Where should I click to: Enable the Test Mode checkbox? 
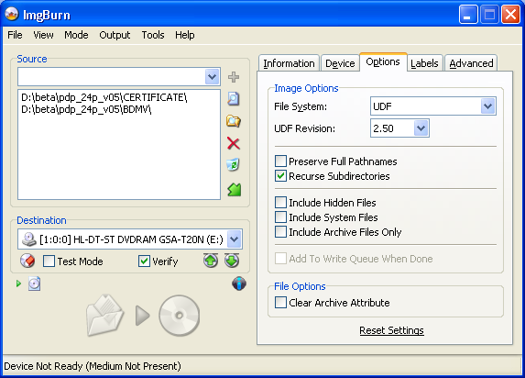49,261
